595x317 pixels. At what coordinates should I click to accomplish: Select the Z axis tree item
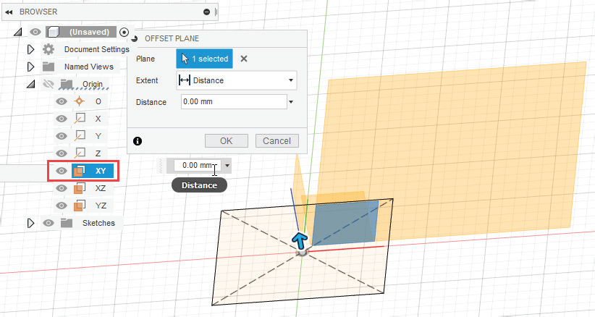(98, 153)
